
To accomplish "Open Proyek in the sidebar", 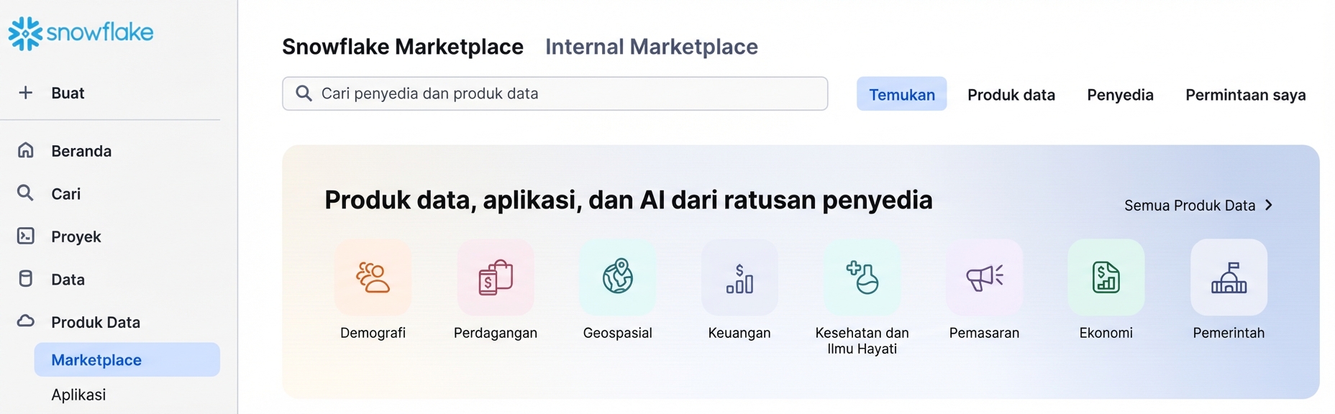I will coord(76,236).
